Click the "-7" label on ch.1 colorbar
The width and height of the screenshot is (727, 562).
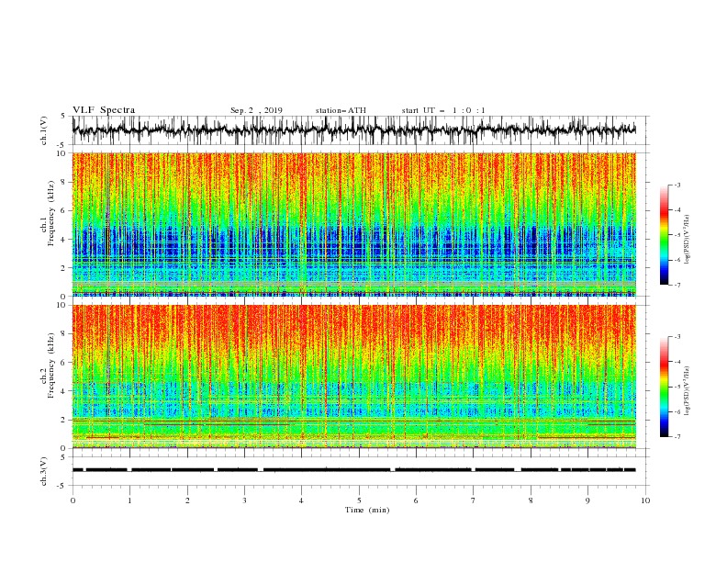[677, 286]
